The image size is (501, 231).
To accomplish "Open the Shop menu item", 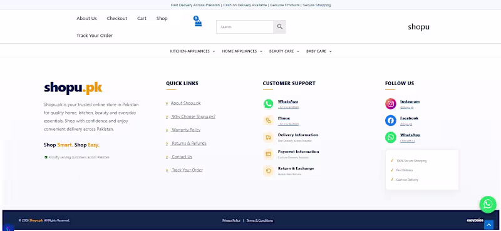I will (x=162, y=19).
